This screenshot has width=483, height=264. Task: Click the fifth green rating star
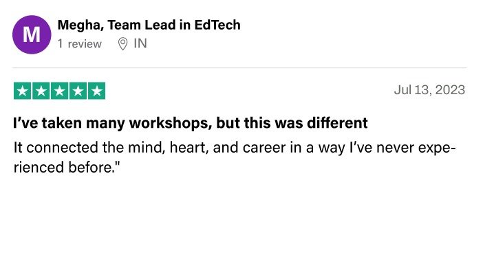(x=97, y=91)
